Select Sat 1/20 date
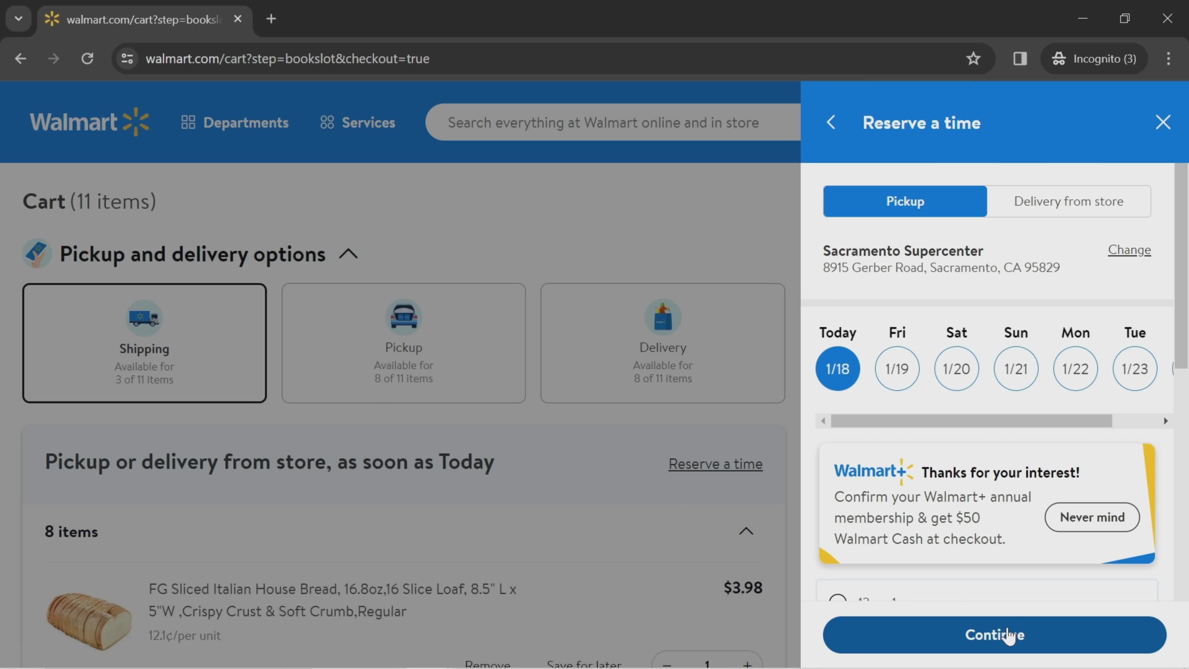The height and width of the screenshot is (669, 1189). (956, 369)
